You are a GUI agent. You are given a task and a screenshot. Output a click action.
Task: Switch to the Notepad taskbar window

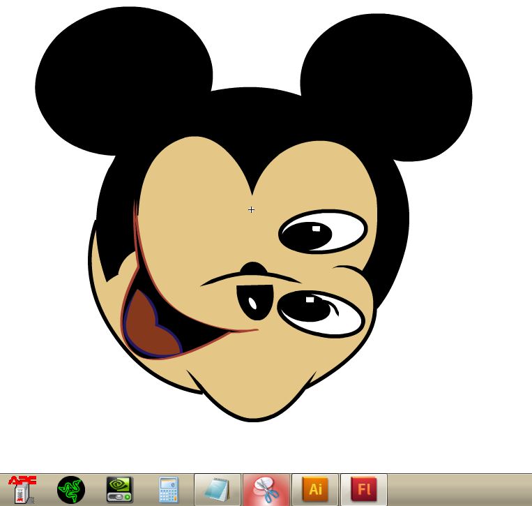pyautogui.click(x=218, y=490)
